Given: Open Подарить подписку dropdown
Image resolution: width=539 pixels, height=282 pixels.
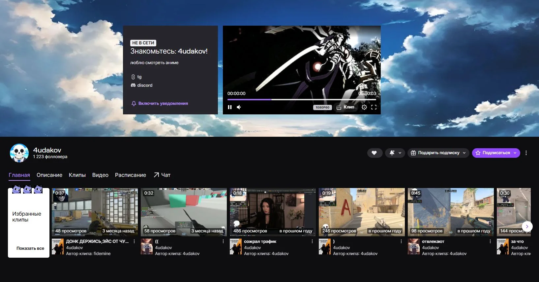Looking at the screenshot, I should click(438, 153).
